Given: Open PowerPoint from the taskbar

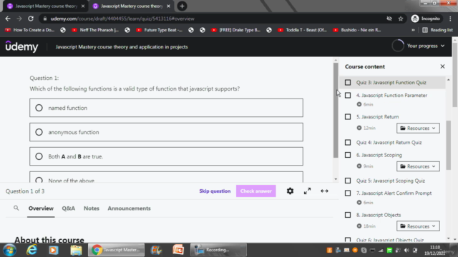Looking at the screenshot, I should [x=178, y=250].
